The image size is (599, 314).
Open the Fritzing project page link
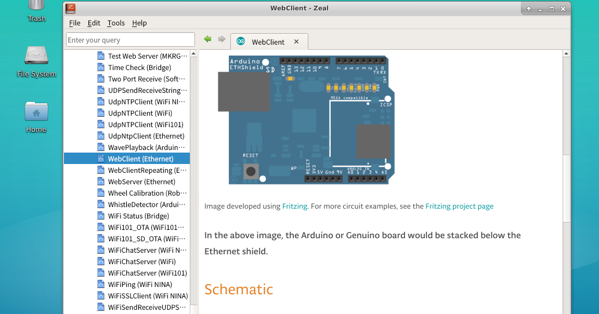click(460, 206)
